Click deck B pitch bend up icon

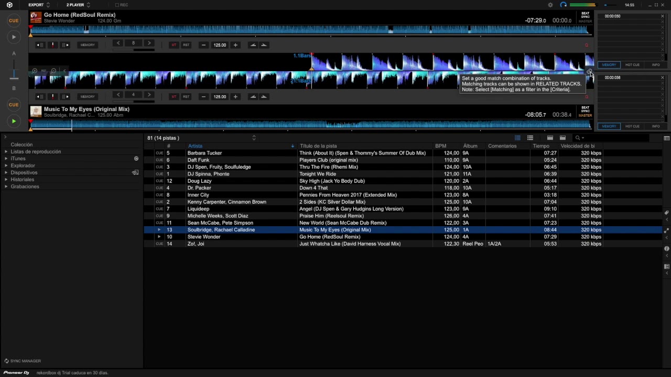[264, 97]
